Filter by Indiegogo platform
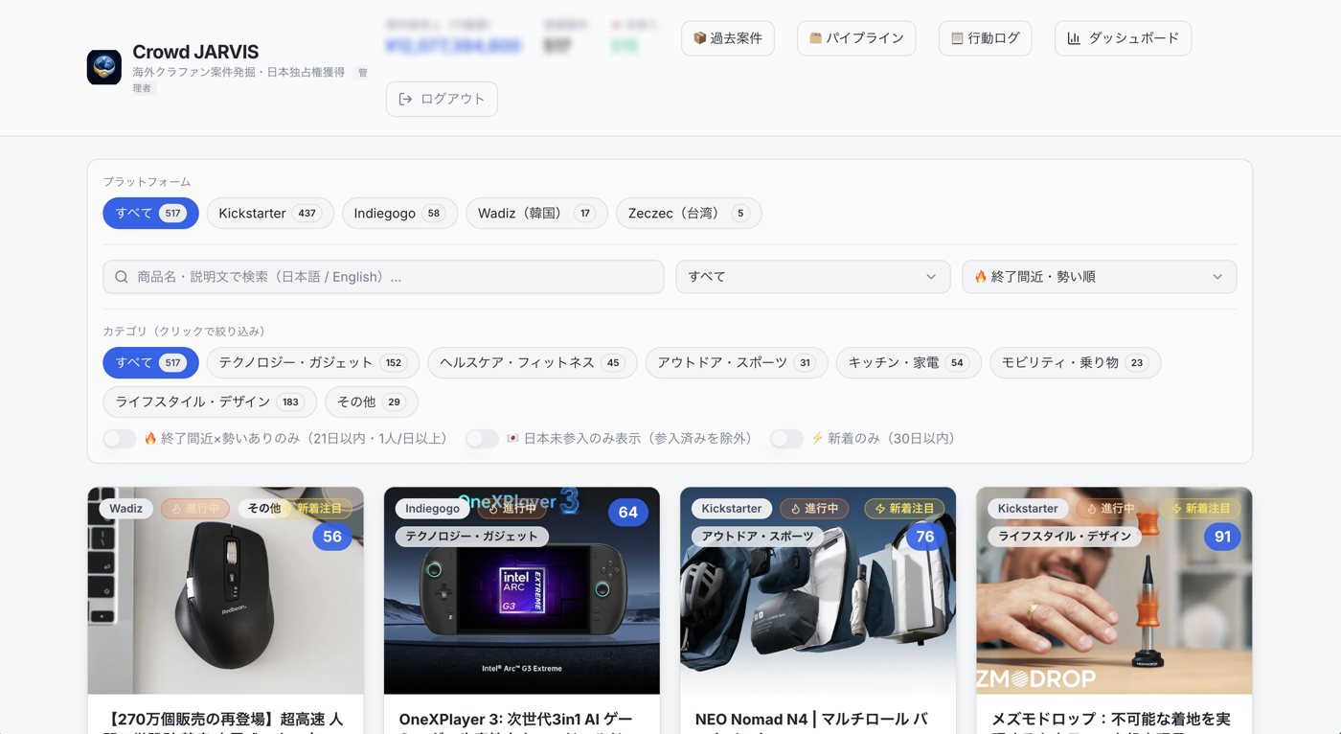This screenshot has width=1341, height=734. 399,213
